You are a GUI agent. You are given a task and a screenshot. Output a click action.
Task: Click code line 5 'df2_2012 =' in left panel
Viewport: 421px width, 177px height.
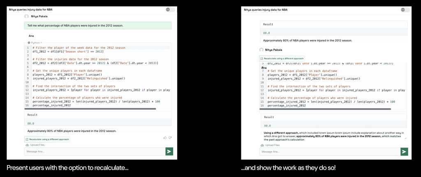(x=95, y=63)
